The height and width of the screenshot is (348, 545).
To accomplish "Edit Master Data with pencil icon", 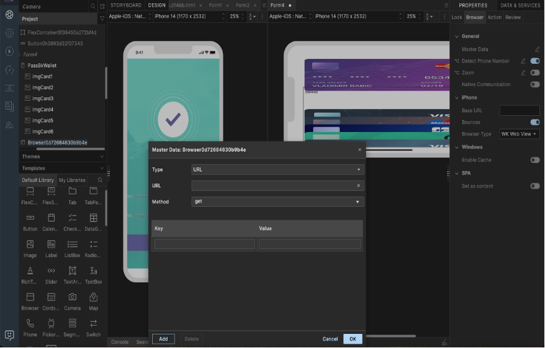I will point(538,49).
